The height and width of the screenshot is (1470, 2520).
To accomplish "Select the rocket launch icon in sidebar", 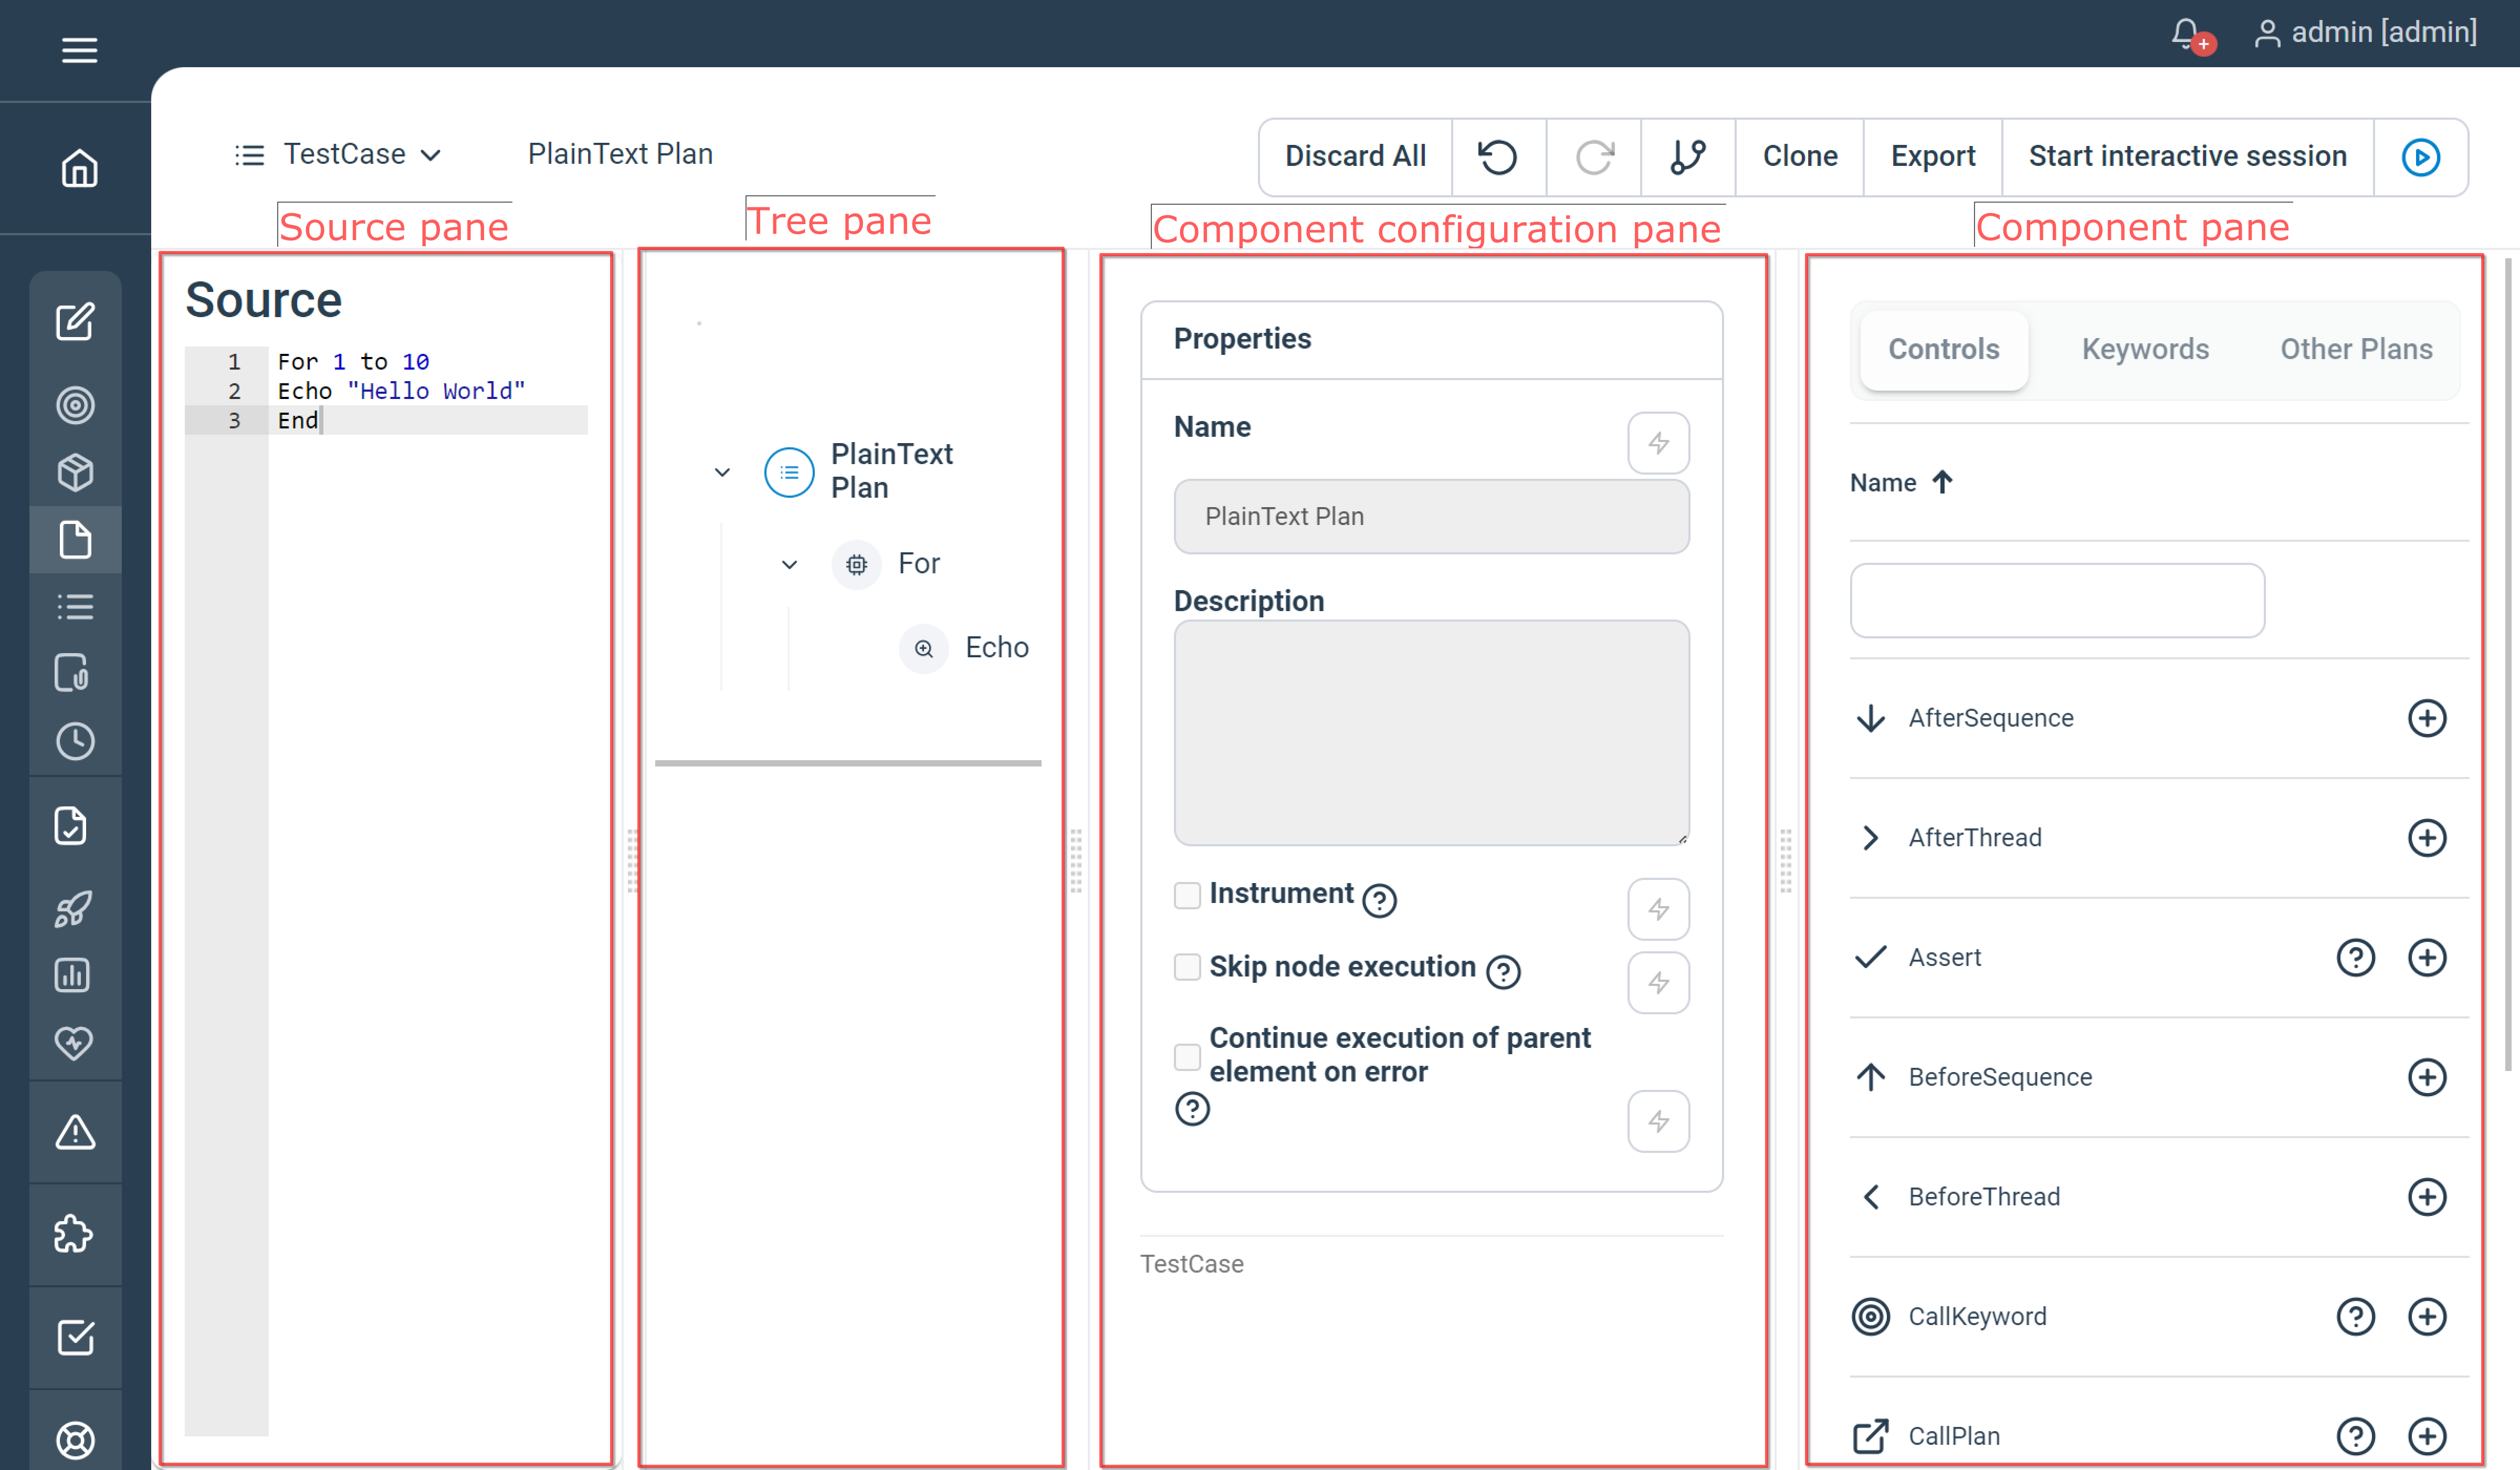I will point(75,908).
